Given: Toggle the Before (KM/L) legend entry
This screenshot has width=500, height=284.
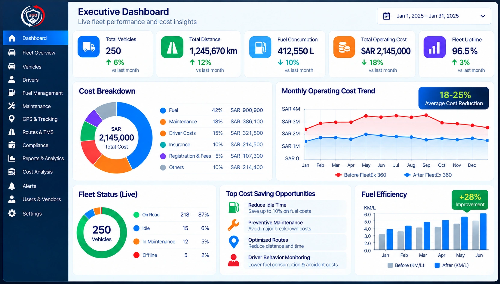Looking at the screenshot, I should 406,265.
